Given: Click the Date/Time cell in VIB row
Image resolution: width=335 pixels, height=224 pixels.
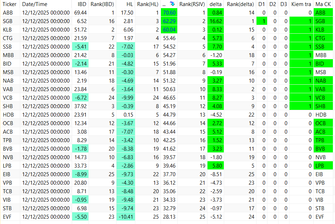Looking at the screenshot, I should [x=46, y=200].
